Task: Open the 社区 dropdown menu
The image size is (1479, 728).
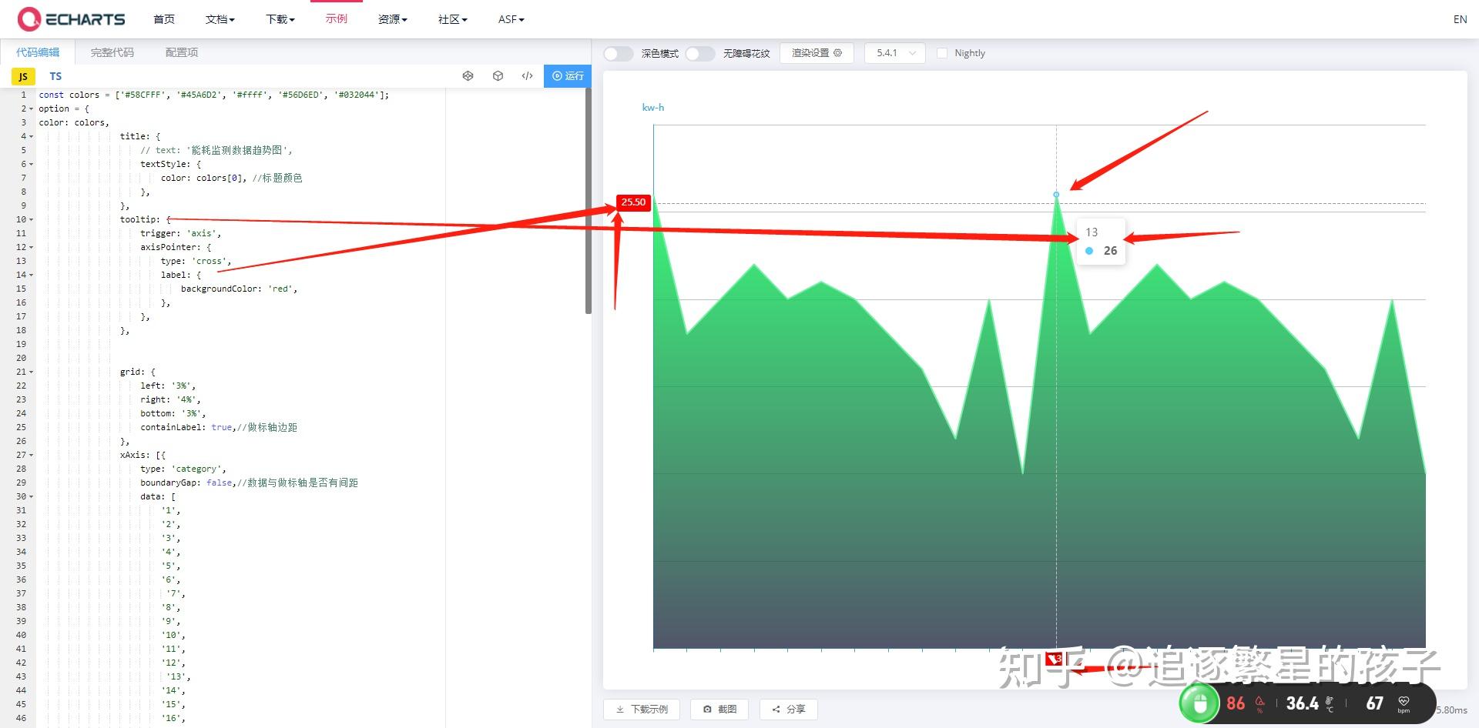Action: (453, 19)
